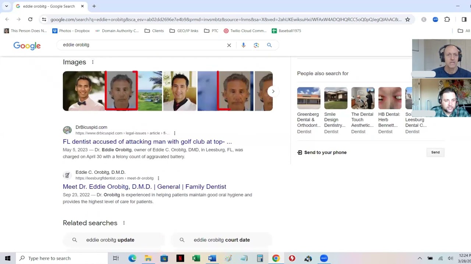
Task: Click the URL in the address bar
Action: [226, 19]
